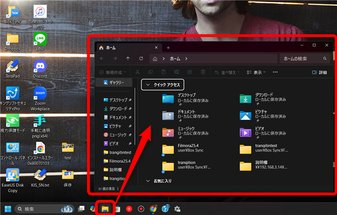Viewport: 337px width, 215px height.
Task: Select the 保存 folder on the desktop
Action: tap(68, 178)
